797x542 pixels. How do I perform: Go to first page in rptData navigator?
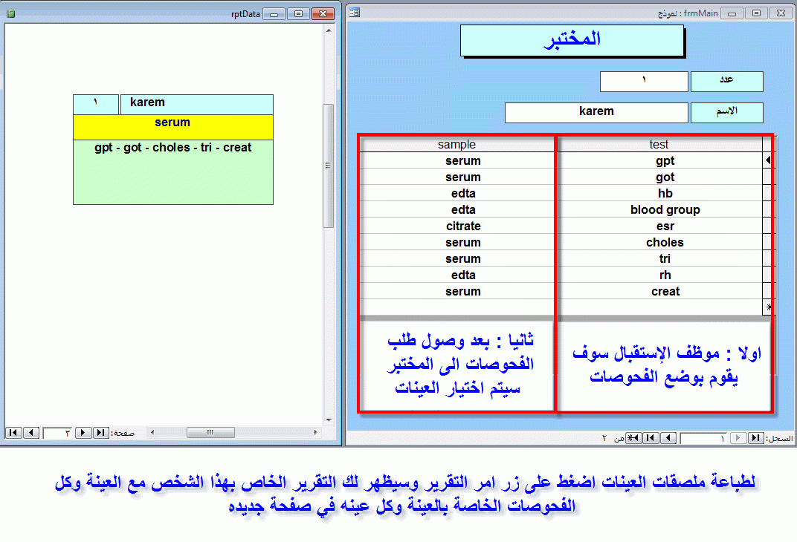13,432
